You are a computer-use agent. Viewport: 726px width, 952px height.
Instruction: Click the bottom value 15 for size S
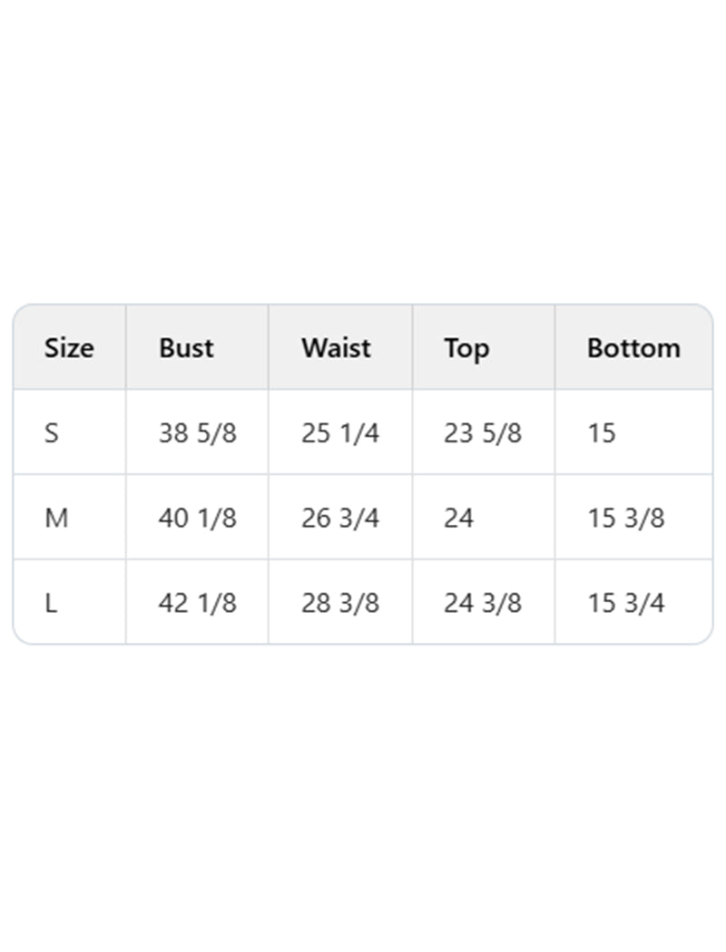coord(602,433)
